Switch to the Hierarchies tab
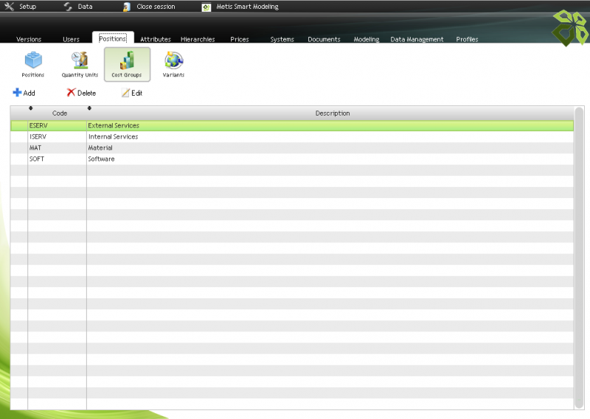Screen dimensions: 590x419 point(198,39)
